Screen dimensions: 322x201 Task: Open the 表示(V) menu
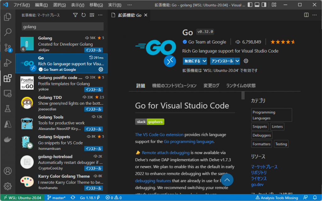pos(78,5)
